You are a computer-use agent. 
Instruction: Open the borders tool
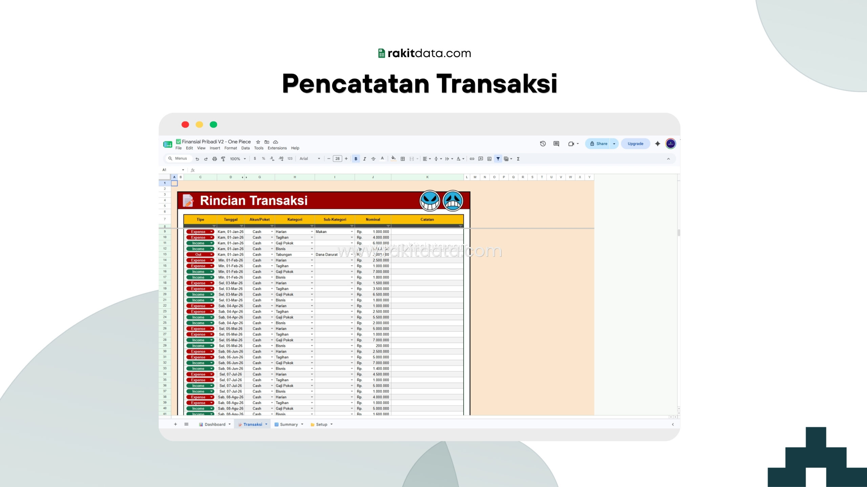[403, 159]
